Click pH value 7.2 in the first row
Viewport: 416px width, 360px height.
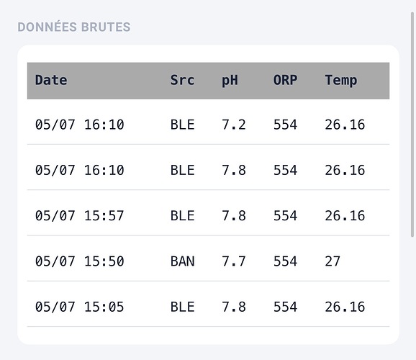click(x=233, y=125)
